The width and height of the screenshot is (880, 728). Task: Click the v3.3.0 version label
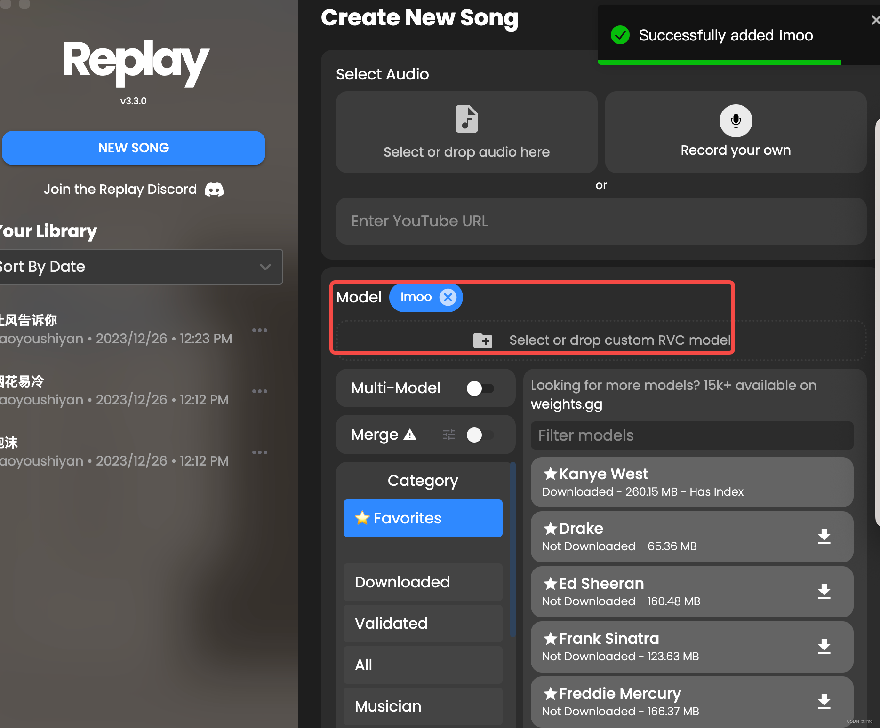tap(134, 101)
